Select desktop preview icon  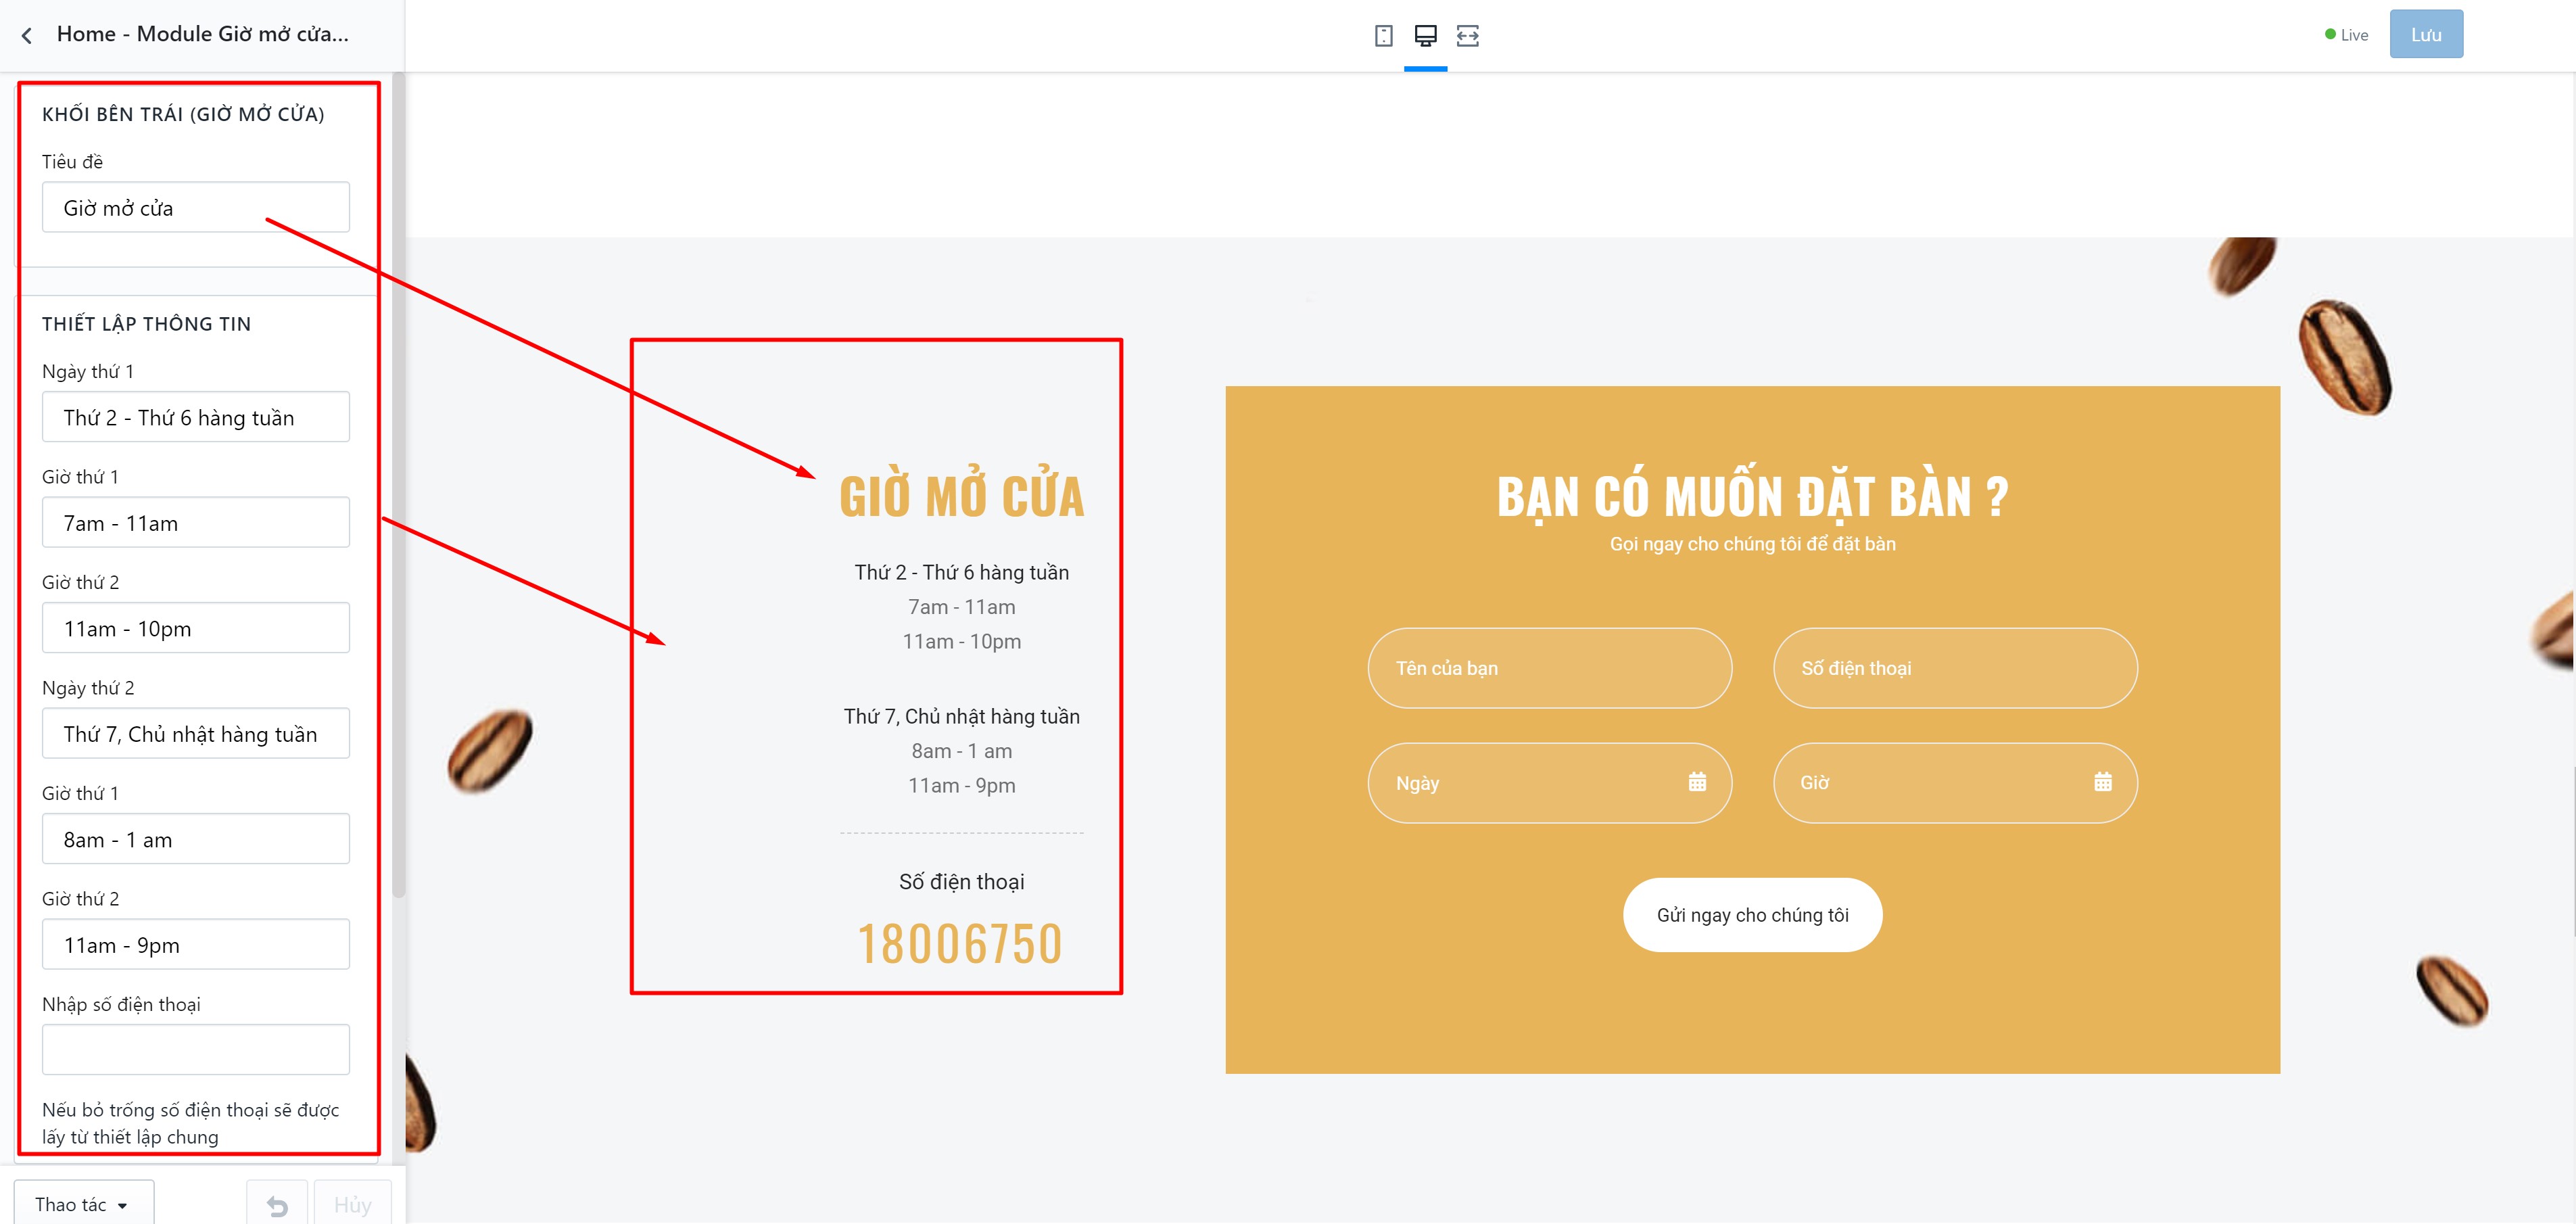[x=1425, y=36]
